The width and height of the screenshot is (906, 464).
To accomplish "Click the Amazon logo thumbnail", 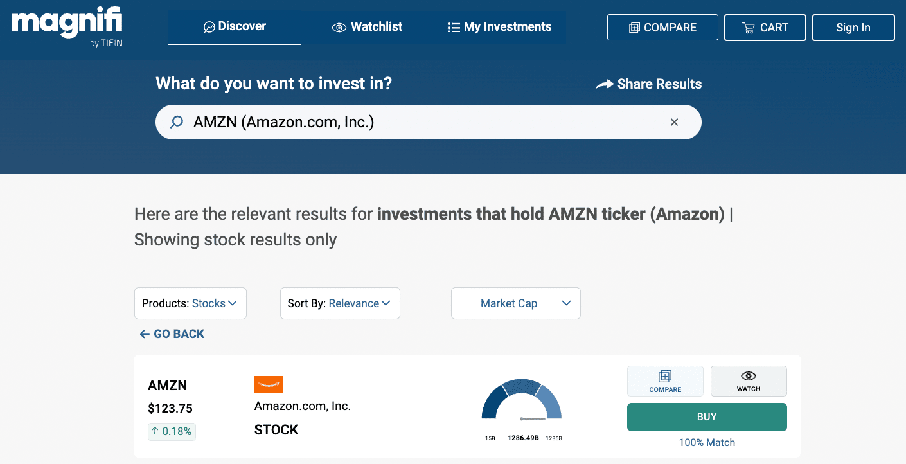I will [x=269, y=384].
